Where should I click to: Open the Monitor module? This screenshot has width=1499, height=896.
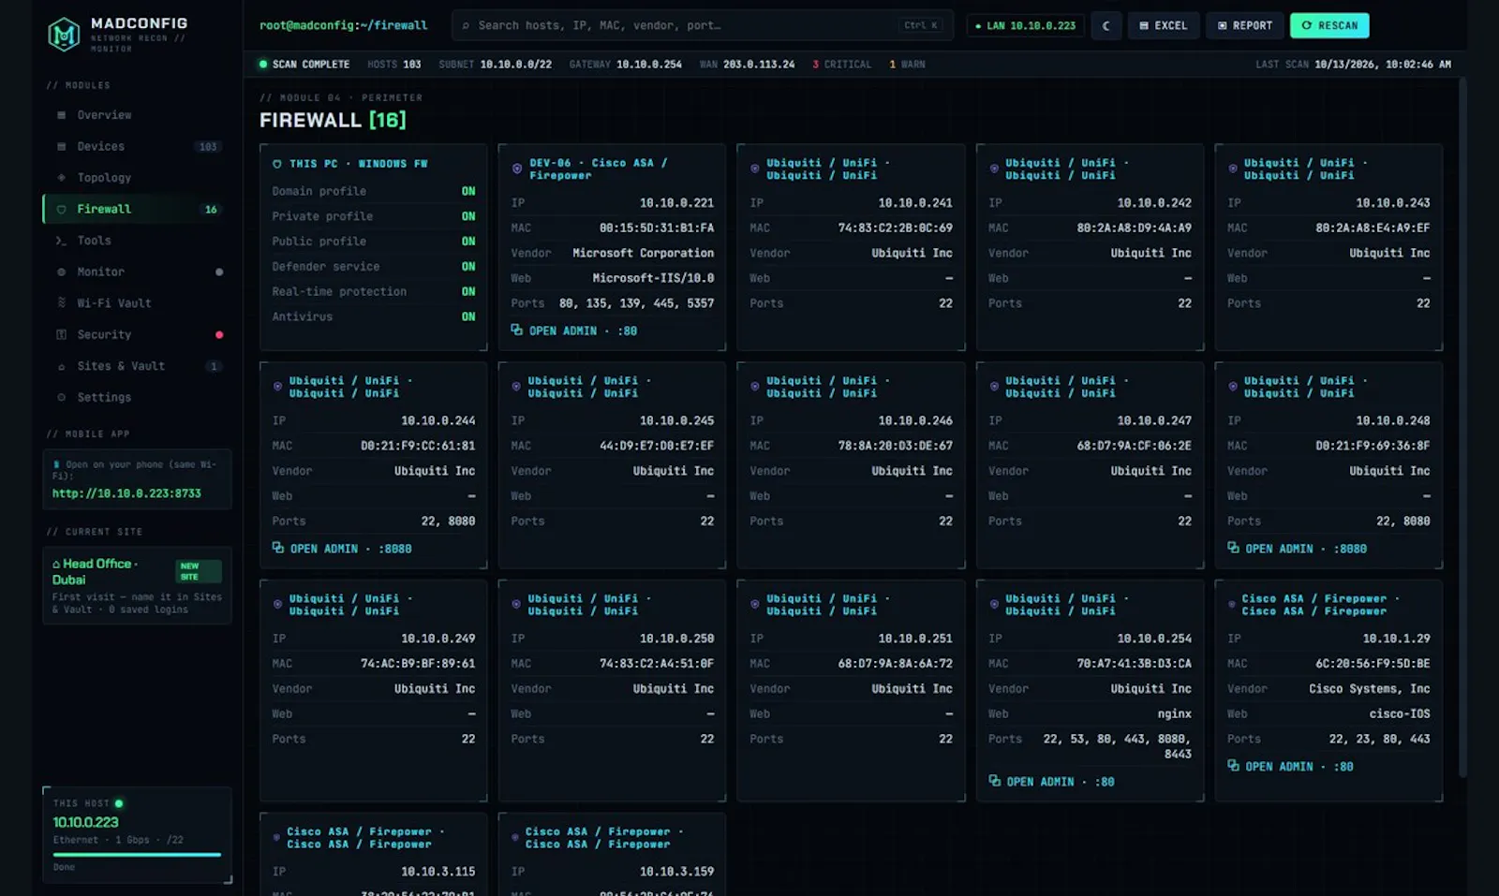pos(136,272)
